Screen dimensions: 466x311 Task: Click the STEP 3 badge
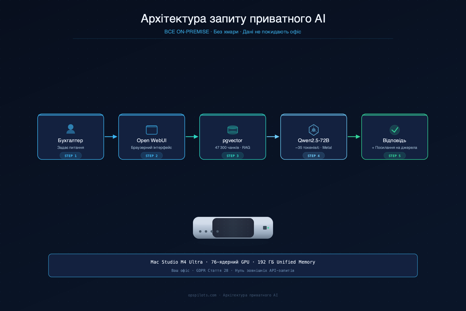click(x=233, y=156)
